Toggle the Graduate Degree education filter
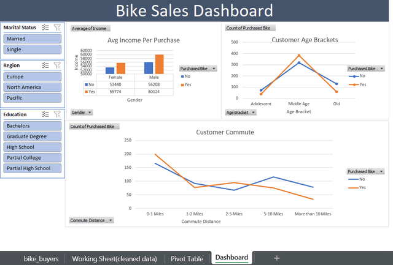This screenshot has width=393, height=265. point(33,136)
